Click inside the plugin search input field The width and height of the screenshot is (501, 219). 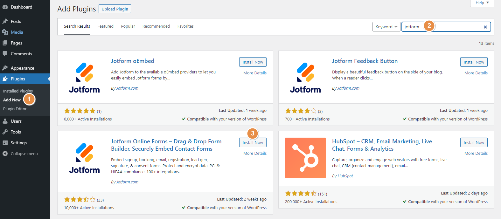pos(458,27)
